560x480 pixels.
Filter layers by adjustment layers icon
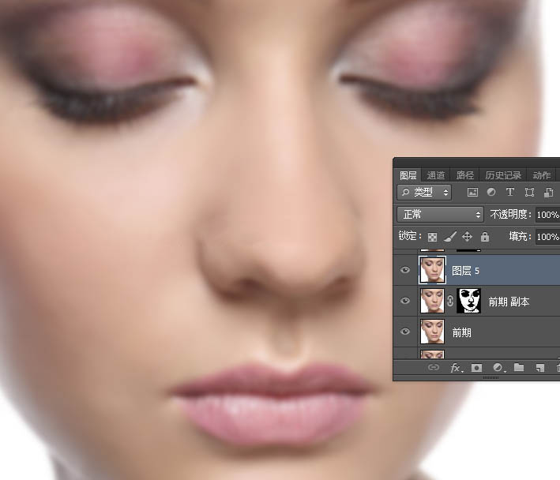[x=491, y=193]
